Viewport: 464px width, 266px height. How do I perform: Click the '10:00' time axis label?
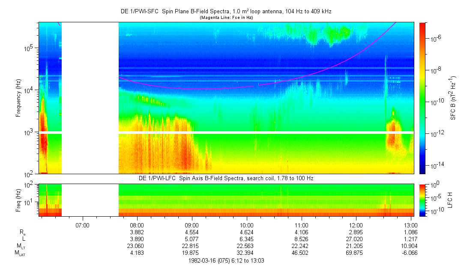[246, 225]
